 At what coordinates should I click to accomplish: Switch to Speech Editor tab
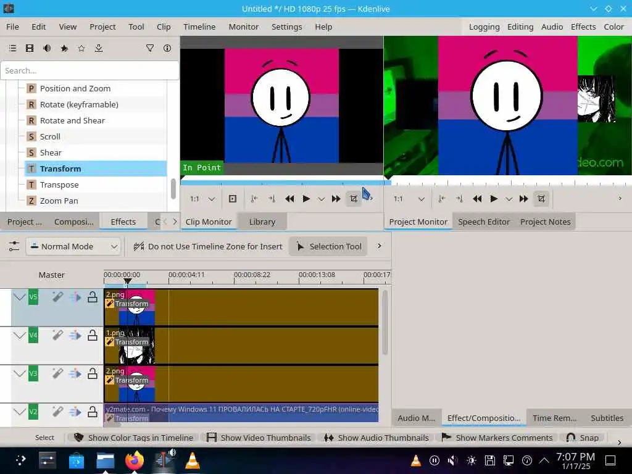[x=484, y=222]
